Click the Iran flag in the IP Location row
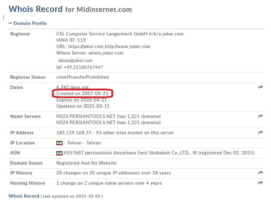This screenshot has width=271, height=200. coord(59,143)
